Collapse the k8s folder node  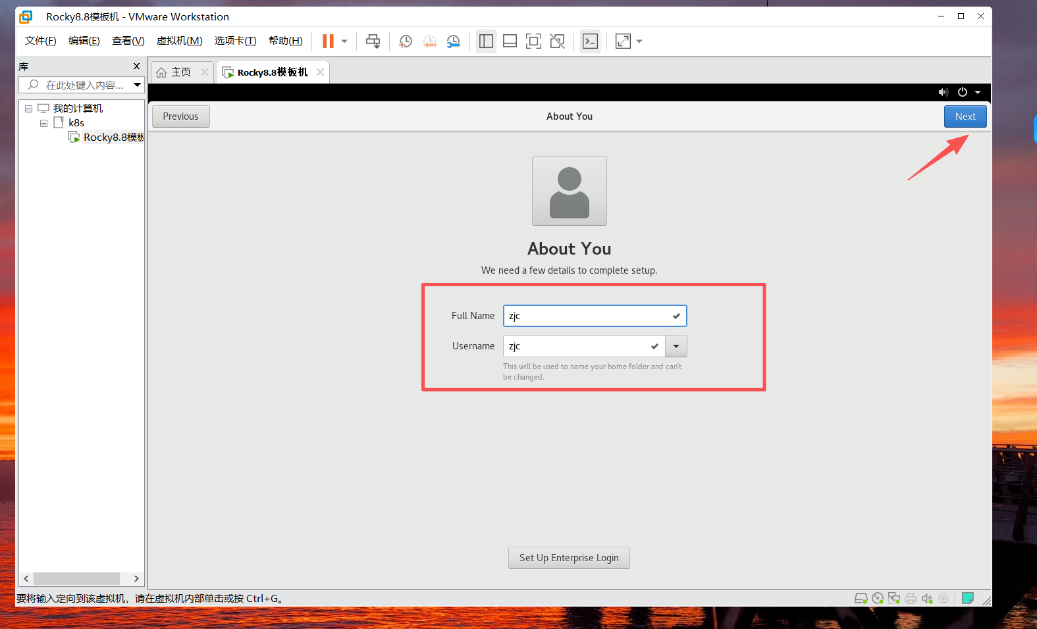coord(43,123)
